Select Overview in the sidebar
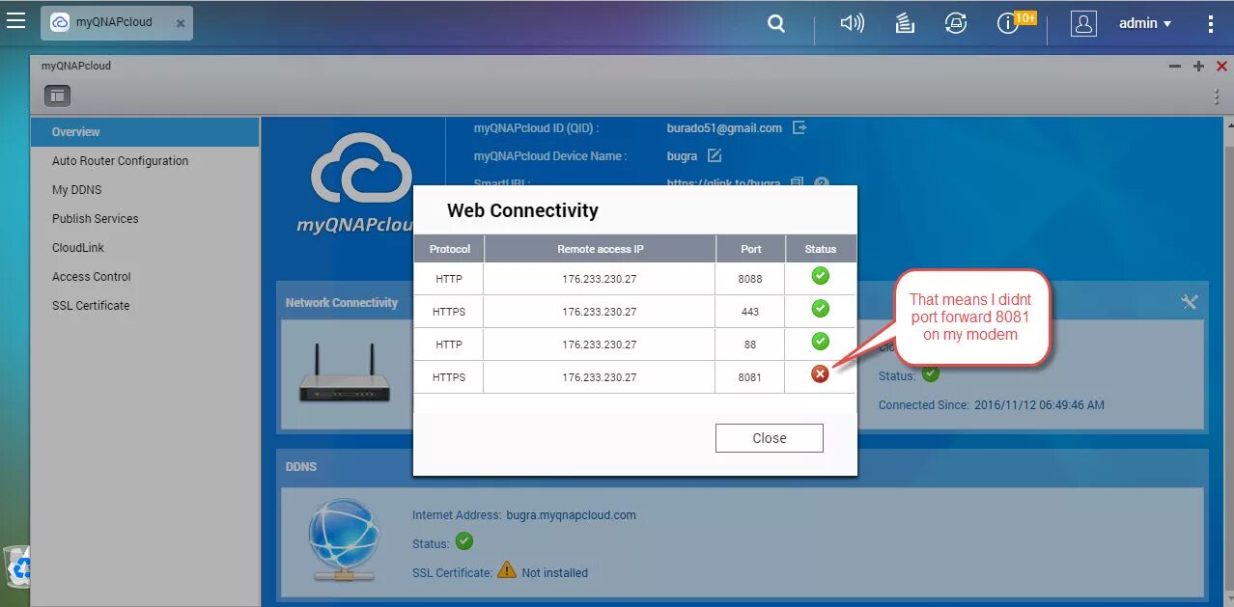The image size is (1234, 607). click(145, 132)
